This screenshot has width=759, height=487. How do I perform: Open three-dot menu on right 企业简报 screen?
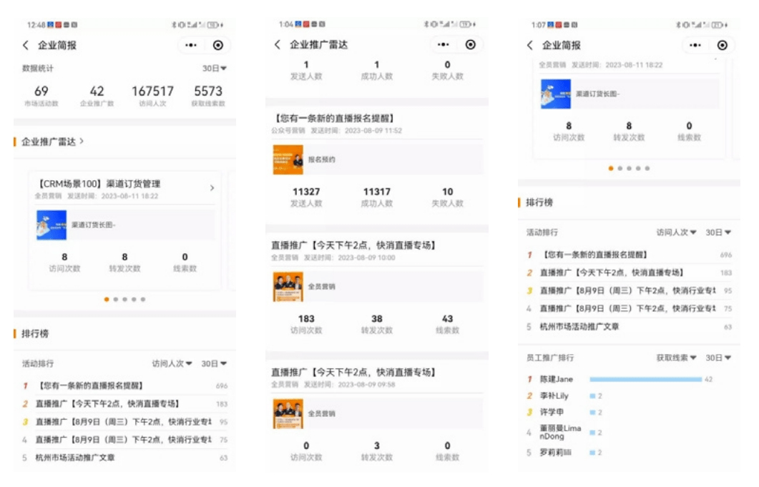tap(695, 46)
